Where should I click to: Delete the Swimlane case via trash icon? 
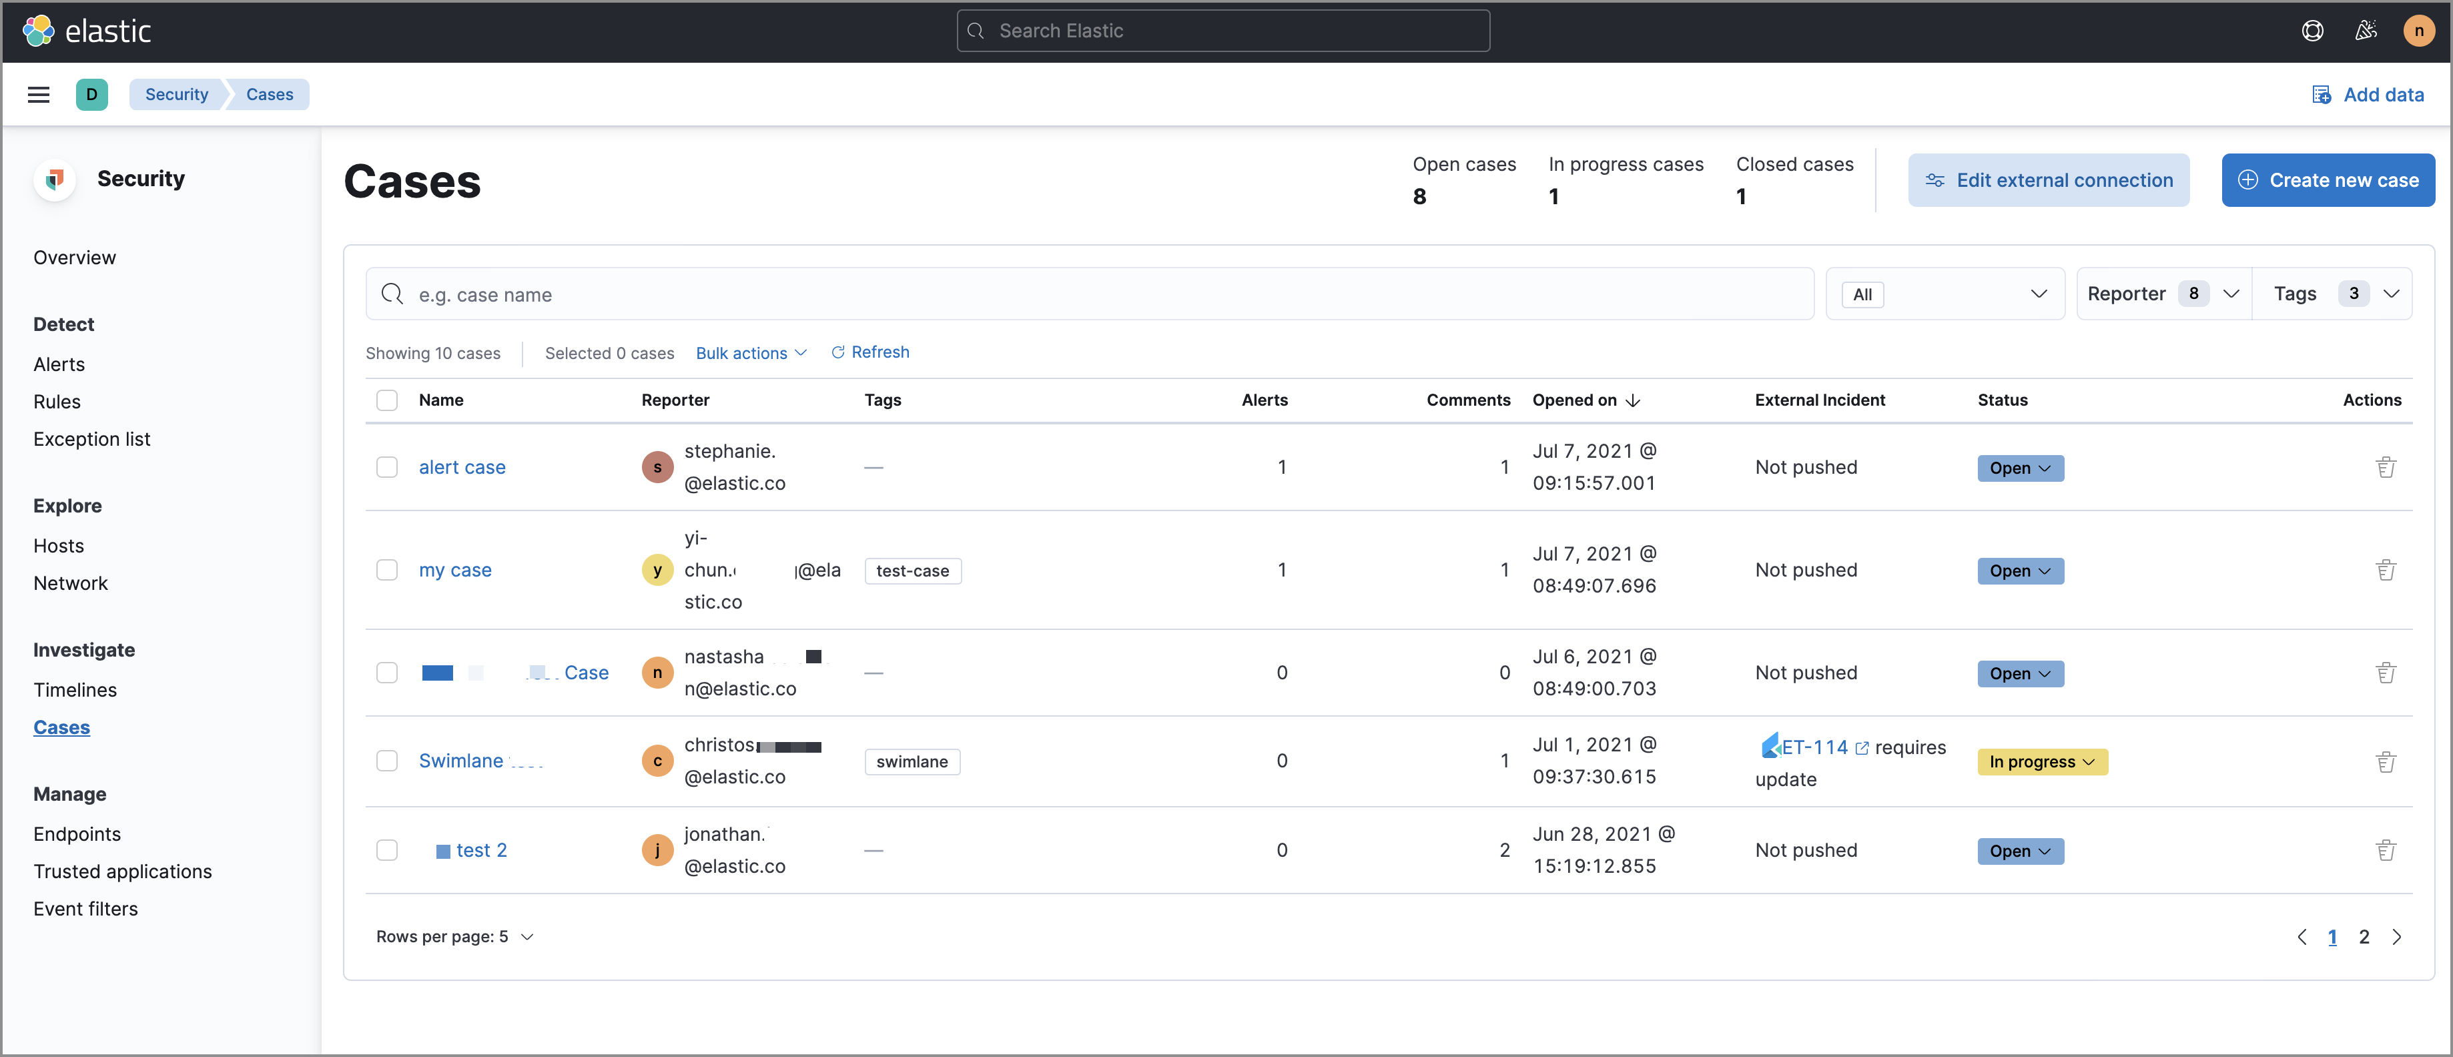pos(2386,762)
